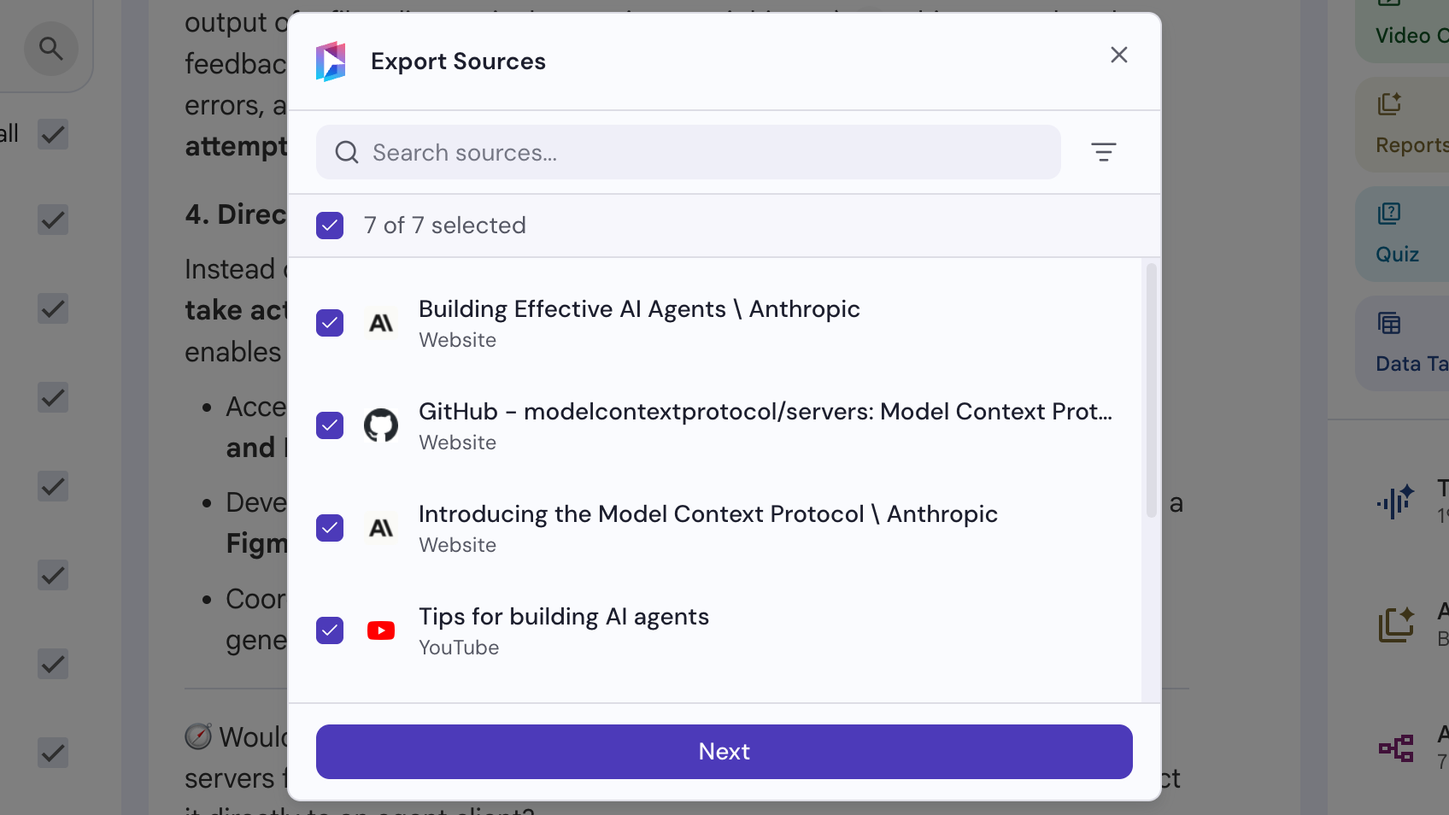
Task: Click the Next button
Action: (x=724, y=752)
